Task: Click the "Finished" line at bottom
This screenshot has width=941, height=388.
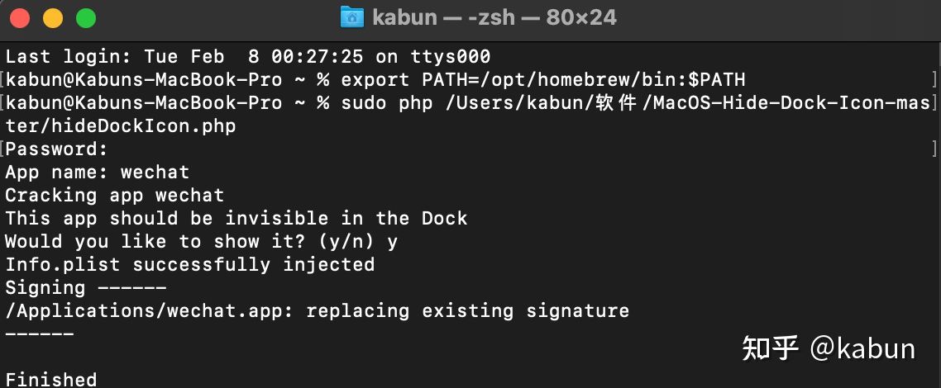Action: pos(51,380)
